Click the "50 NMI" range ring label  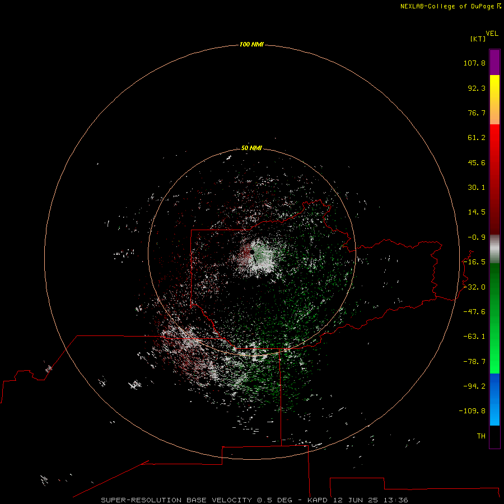(251, 148)
